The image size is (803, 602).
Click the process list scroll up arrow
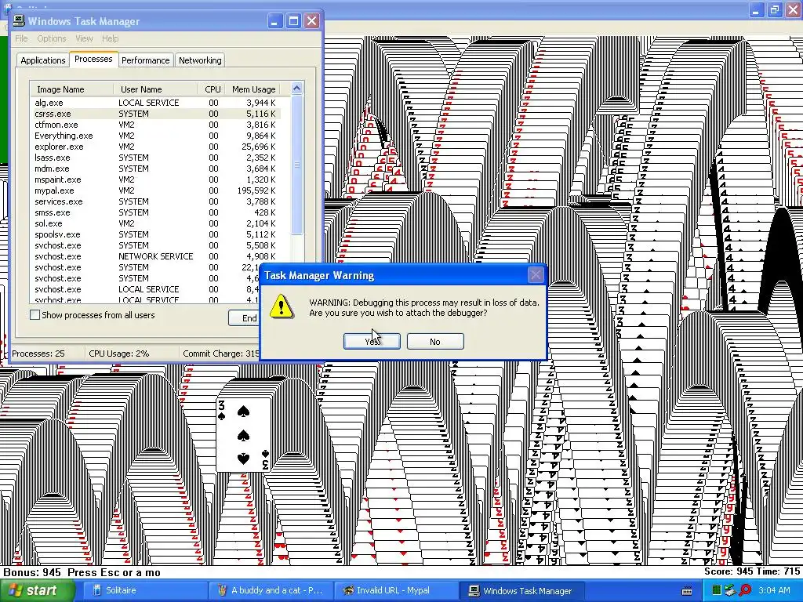pos(297,89)
